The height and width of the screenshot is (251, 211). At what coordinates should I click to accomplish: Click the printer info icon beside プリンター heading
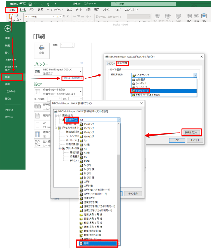click(x=82, y=63)
